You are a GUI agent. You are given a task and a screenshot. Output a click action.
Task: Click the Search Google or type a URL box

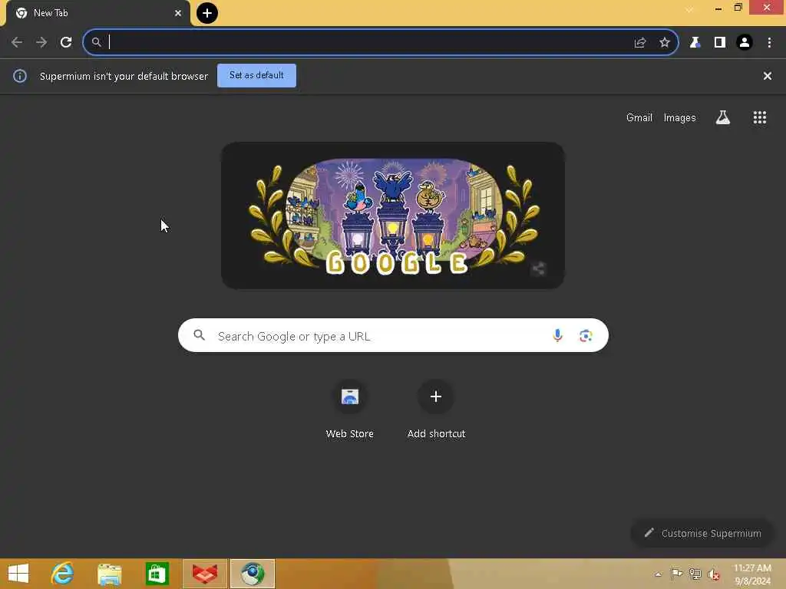393,336
